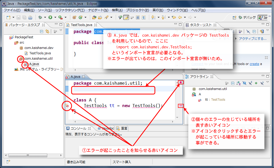
Task: Click the New wizard toolbar icon
Action: 8,17
